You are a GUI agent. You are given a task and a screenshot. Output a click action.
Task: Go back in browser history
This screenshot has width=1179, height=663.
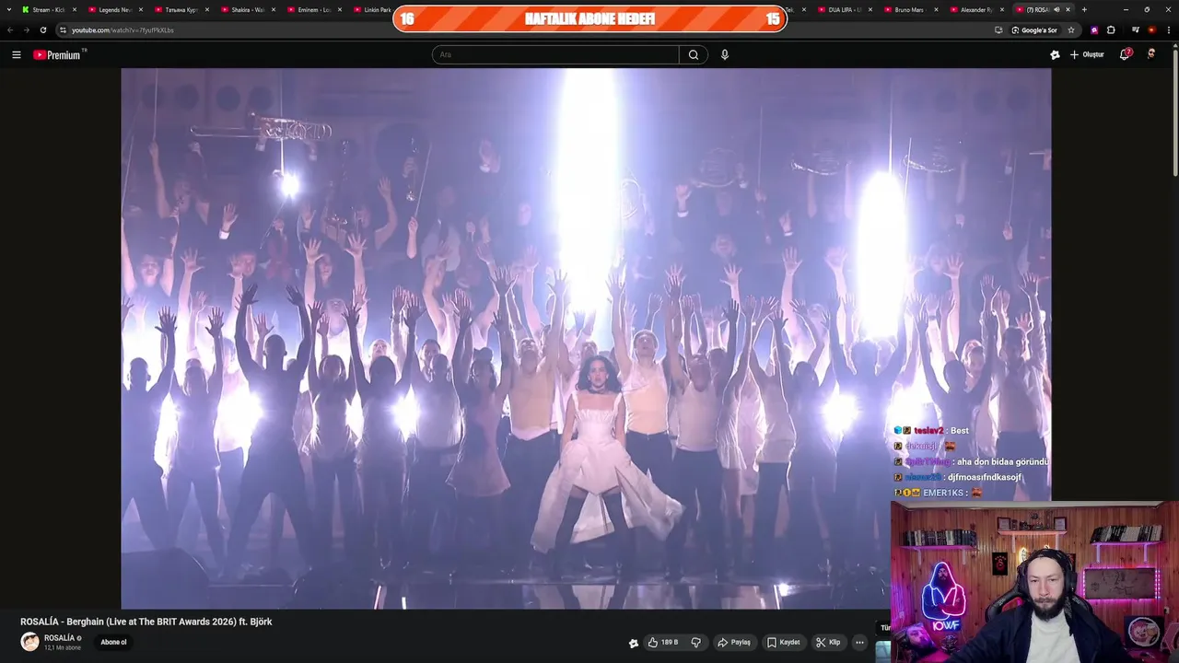click(10, 29)
